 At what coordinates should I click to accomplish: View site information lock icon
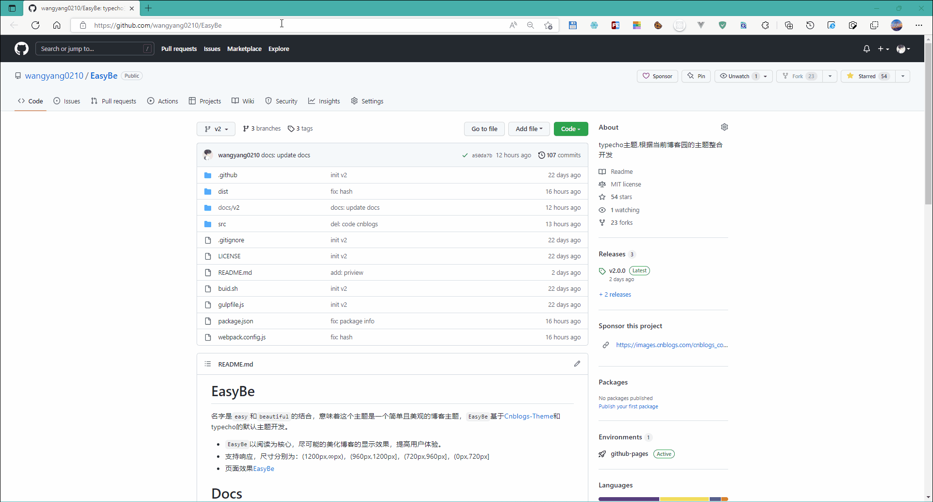[83, 25]
